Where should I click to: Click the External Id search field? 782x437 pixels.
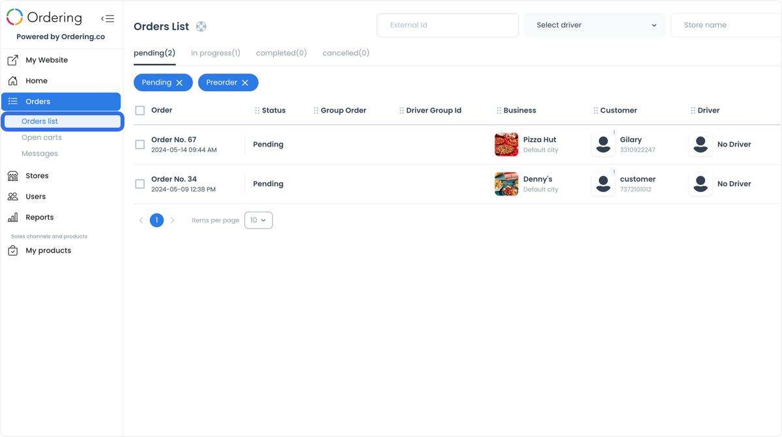[448, 25]
